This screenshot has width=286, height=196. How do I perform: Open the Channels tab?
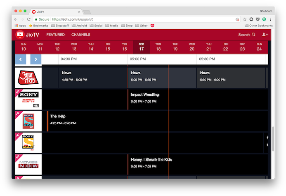80,35
